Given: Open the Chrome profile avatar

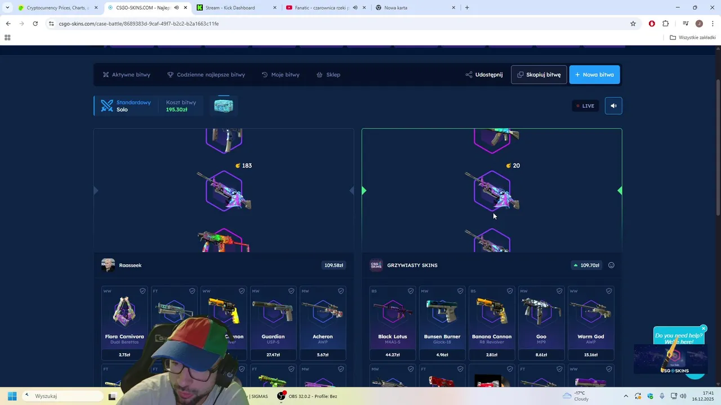Looking at the screenshot, I should (699, 24).
